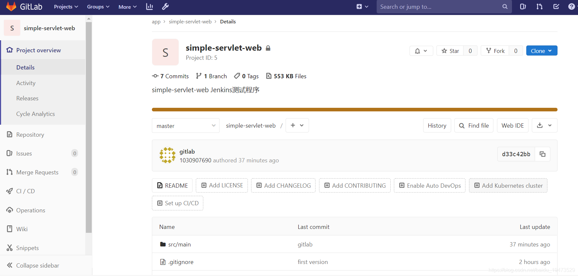Click Find file button
Screen dimensions: 578x276
click(x=474, y=125)
